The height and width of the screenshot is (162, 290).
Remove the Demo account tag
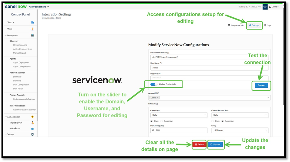(157, 98)
